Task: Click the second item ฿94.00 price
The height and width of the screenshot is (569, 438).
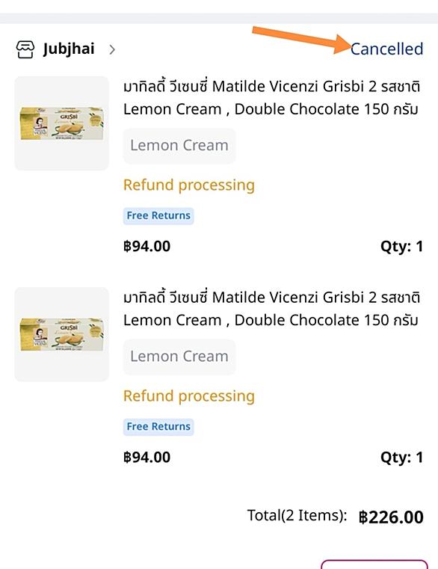Action: click(147, 458)
